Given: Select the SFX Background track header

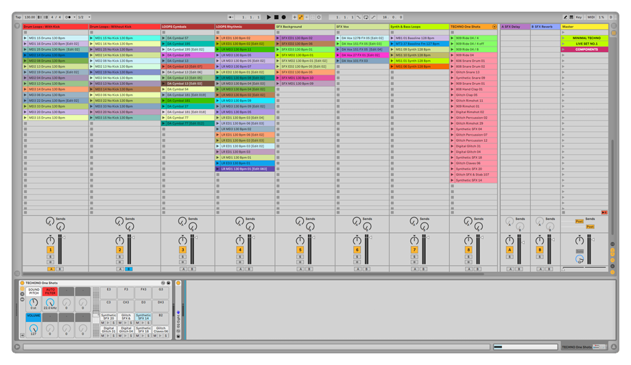Looking at the screenshot, I should point(305,27).
